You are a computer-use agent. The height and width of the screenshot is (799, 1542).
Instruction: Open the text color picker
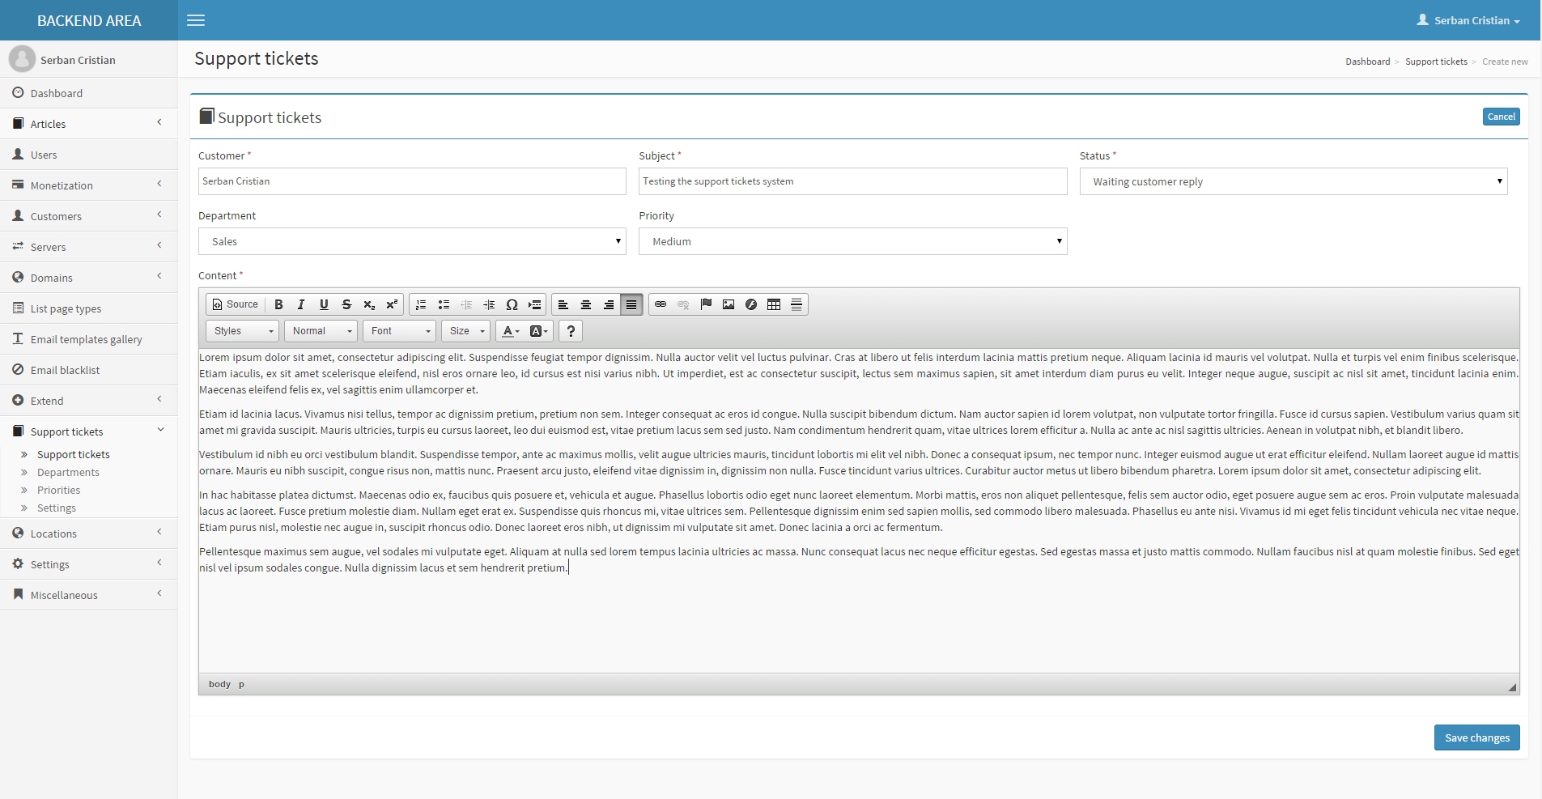(x=510, y=331)
